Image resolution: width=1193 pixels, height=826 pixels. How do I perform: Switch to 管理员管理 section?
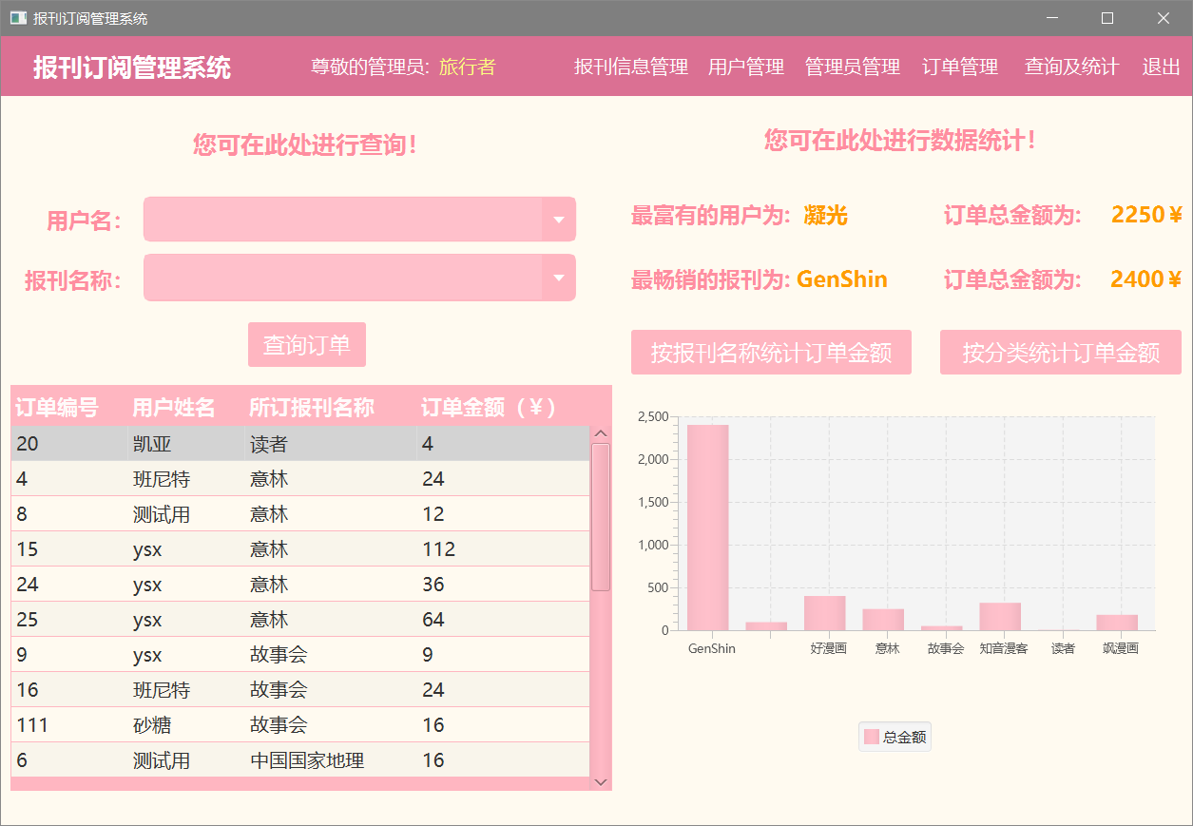[852, 67]
